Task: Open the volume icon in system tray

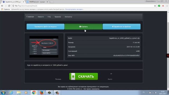Action: [x=156, y=93]
